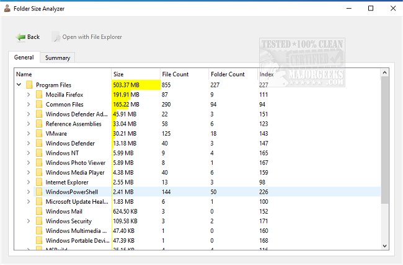This screenshot has height=265, width=403.
Task: Expand the Windows Defender Ad... folder
Action: click(x=29, y=114)
